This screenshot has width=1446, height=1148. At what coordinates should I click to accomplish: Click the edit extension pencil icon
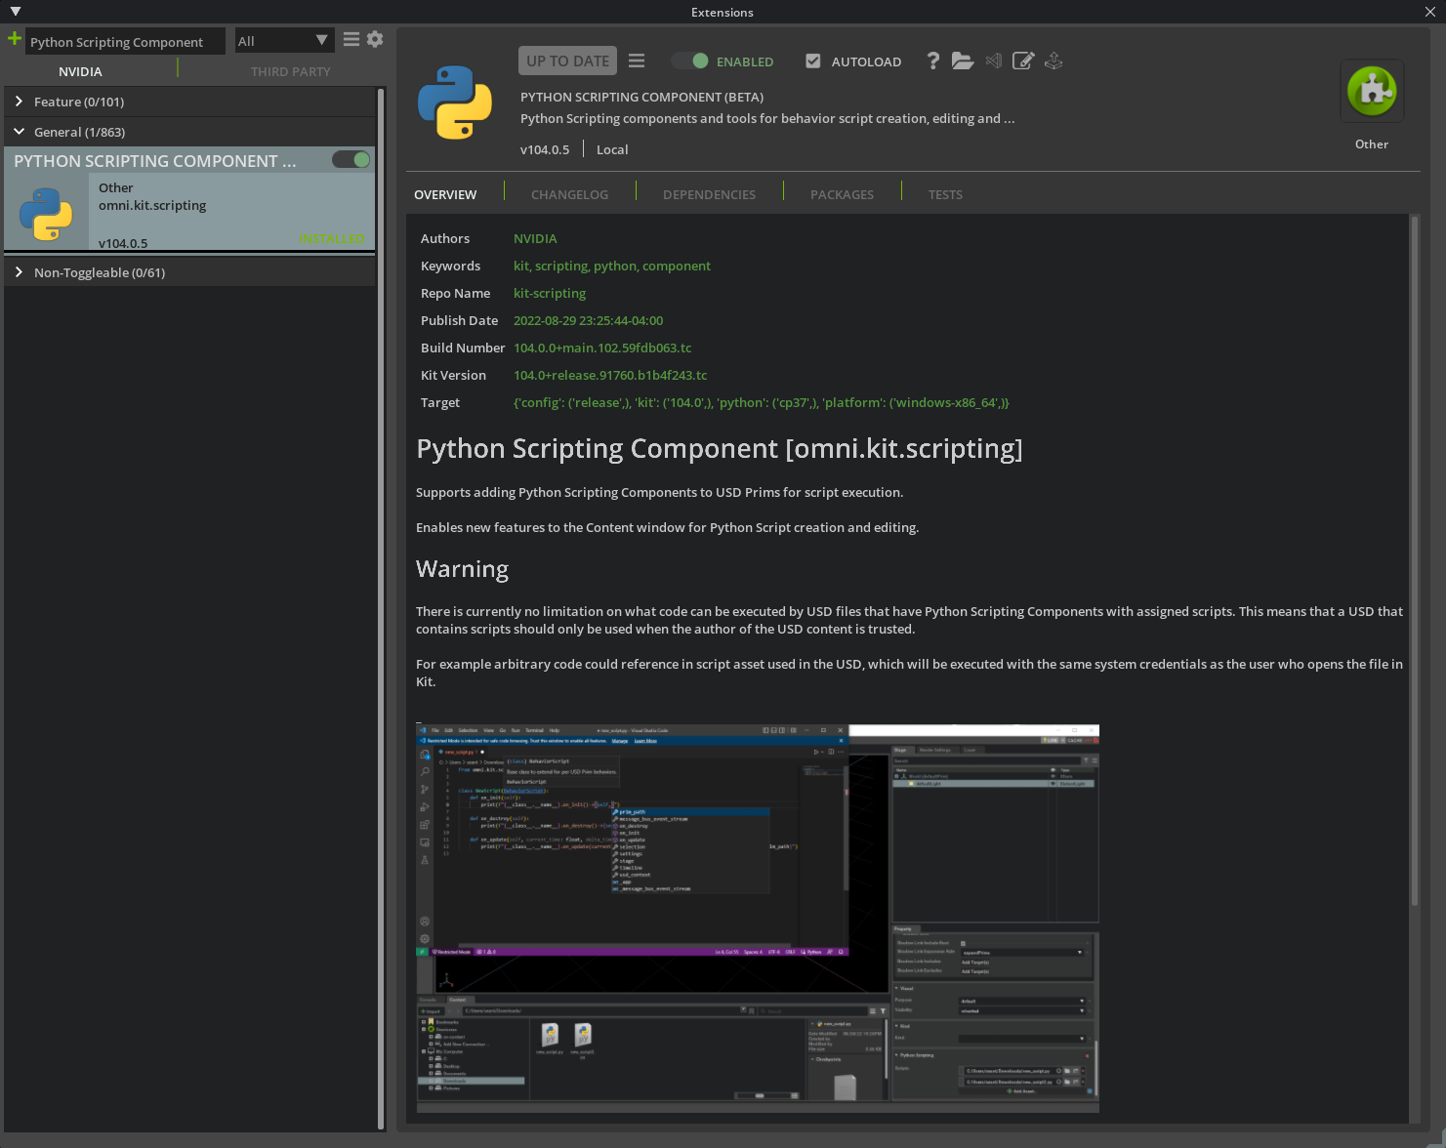[x=1023, y=61]
